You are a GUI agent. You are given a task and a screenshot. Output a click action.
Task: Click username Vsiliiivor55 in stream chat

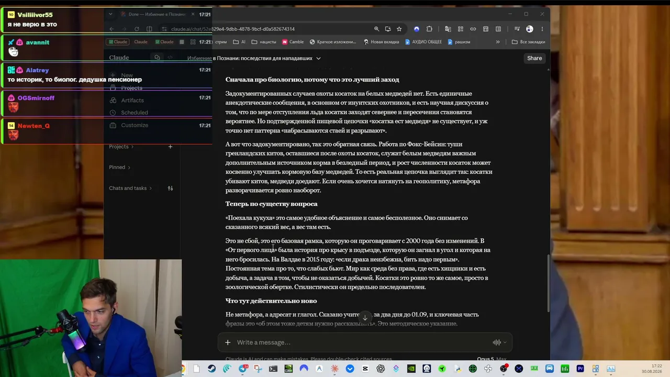click(35, 15)
